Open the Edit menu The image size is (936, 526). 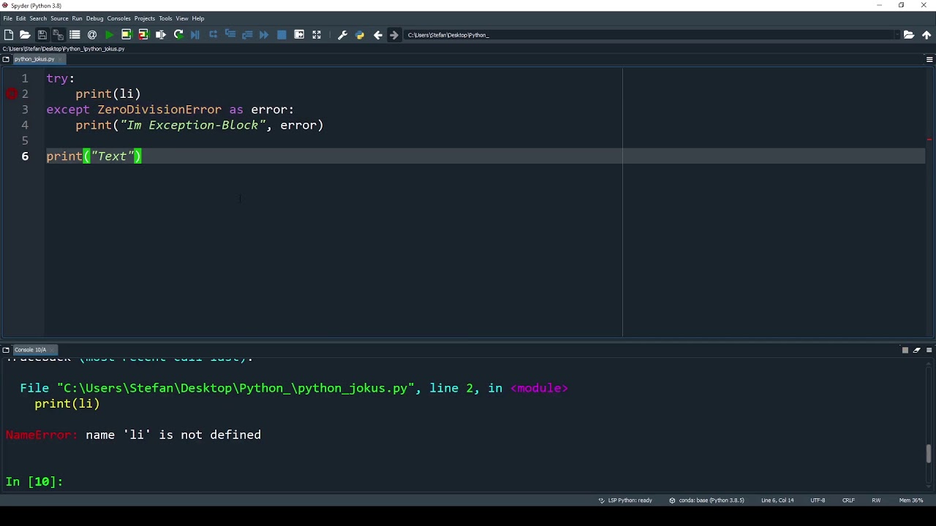coord(20,18)
